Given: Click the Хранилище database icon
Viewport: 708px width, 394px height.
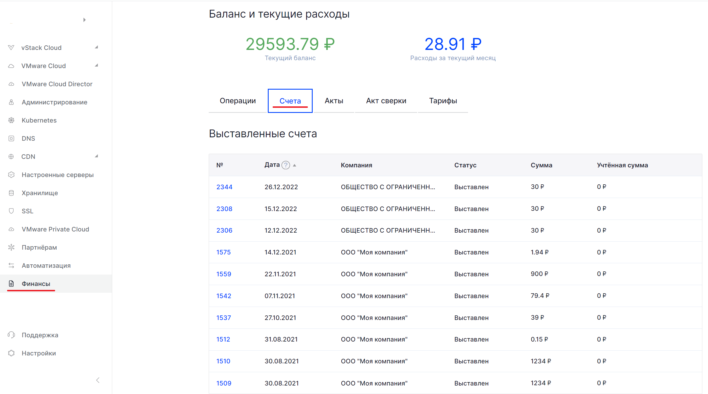Looking at the screenshot, I should (11, 193).
